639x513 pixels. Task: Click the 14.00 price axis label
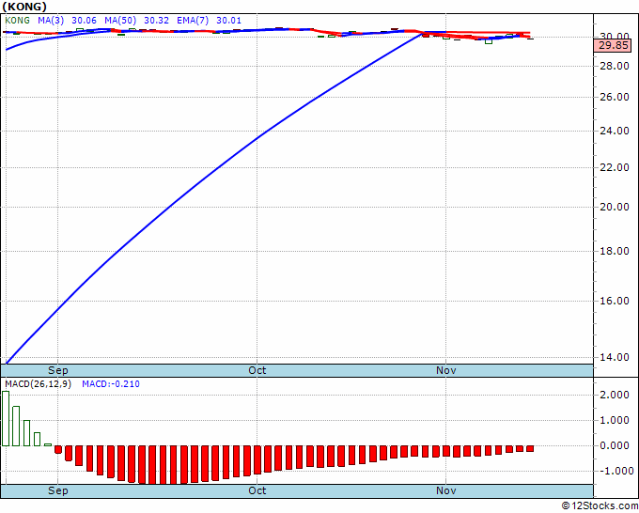coord(615,357)
